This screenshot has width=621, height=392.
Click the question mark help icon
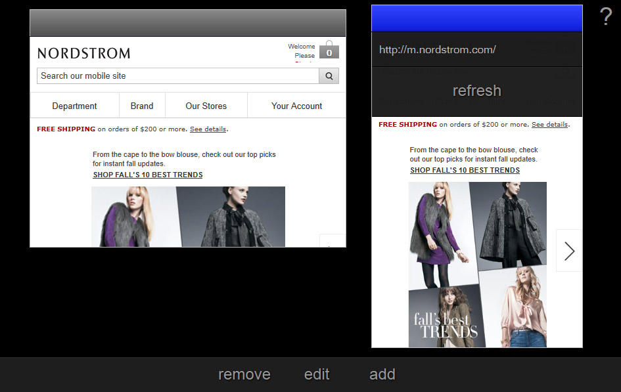(606, 16)
